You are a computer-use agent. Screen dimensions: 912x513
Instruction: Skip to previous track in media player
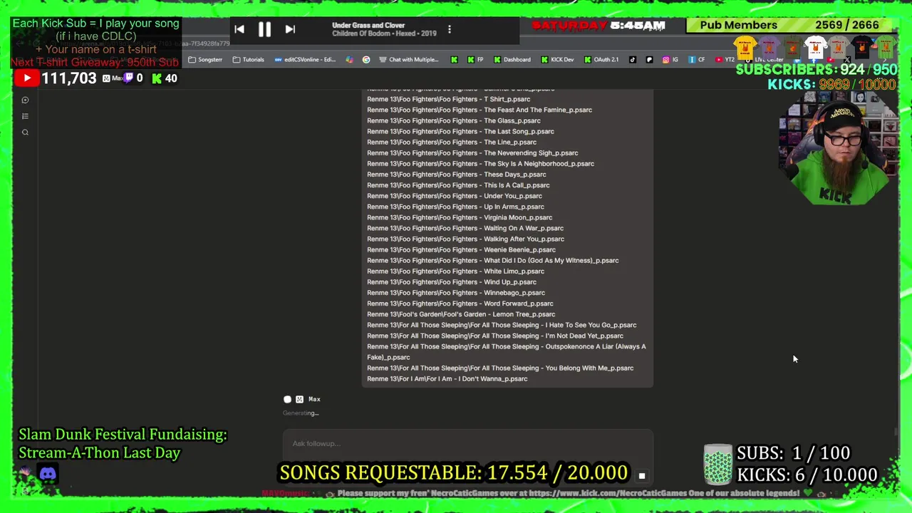point(239,29)
